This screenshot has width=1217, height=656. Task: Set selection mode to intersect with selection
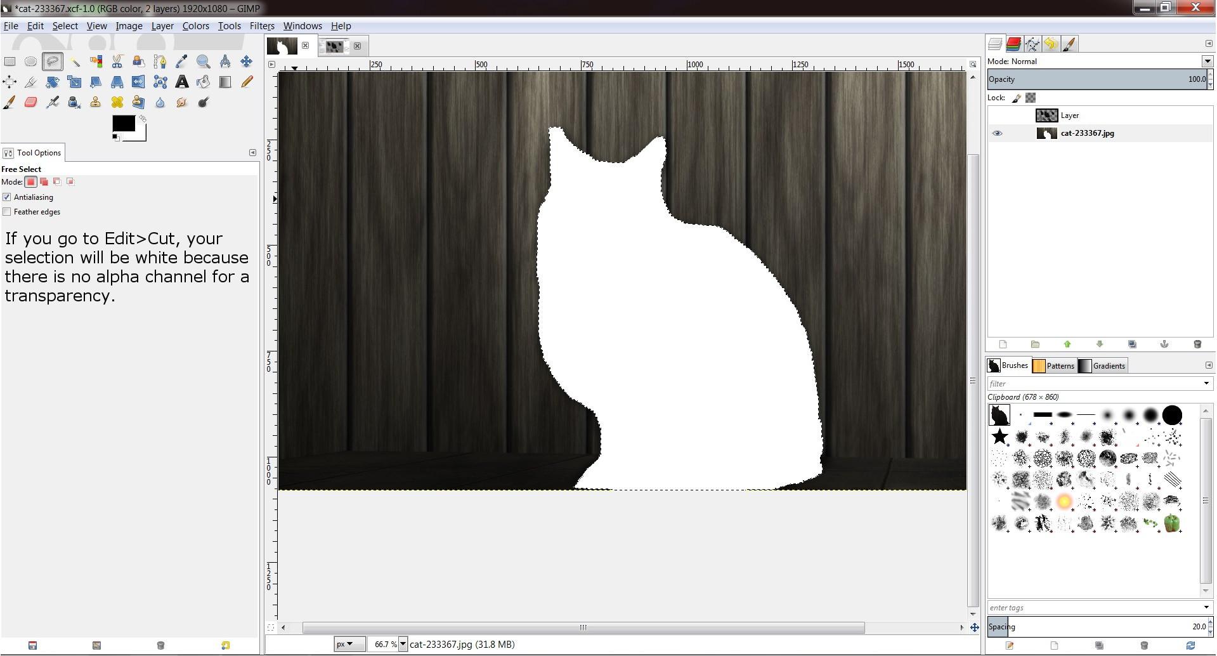tap(70, 182)
